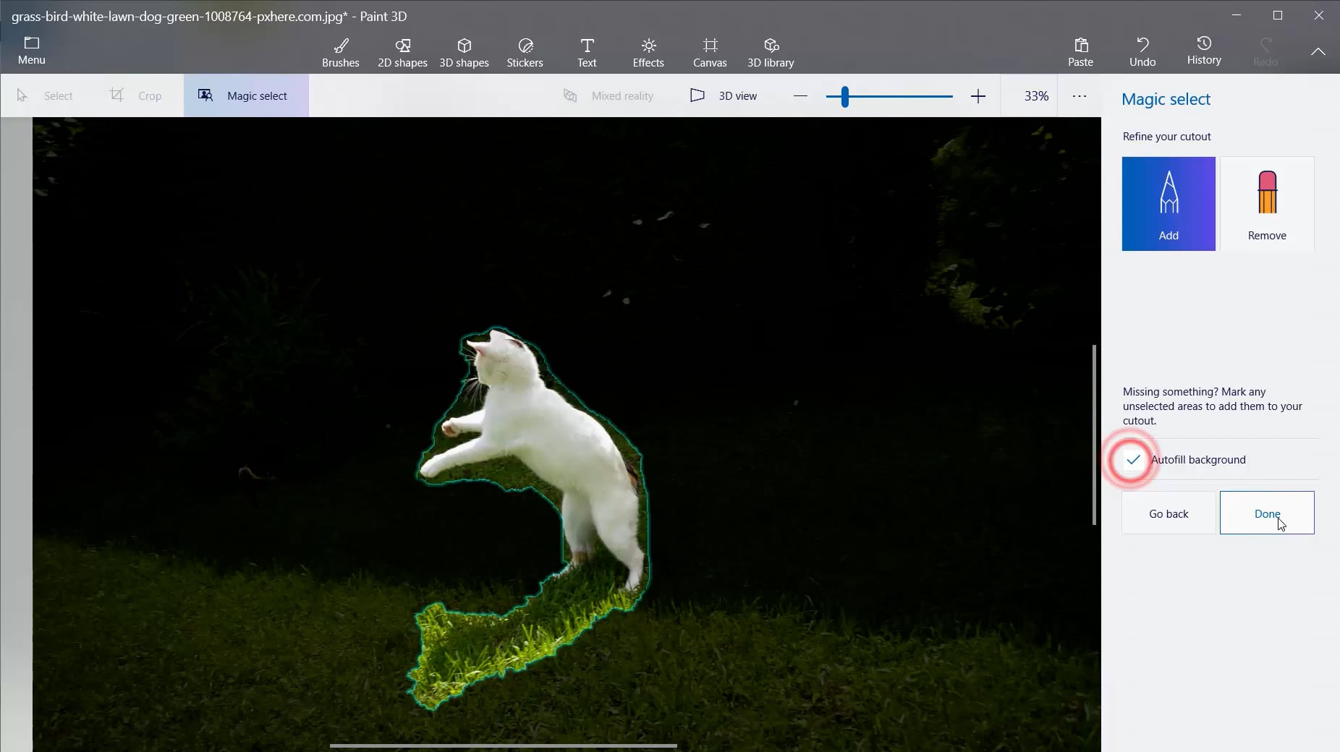Image resolution: width=1340 pixels, height=752 pixels.
Task: Select the Add refine tool
Action: click(1169, 204)
